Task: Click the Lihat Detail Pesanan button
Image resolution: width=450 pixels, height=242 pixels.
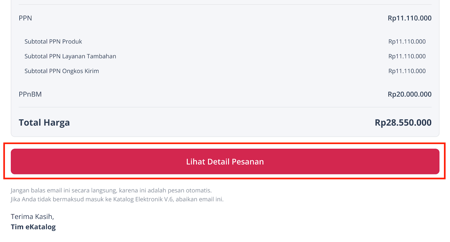Action: tap(225, 162)
